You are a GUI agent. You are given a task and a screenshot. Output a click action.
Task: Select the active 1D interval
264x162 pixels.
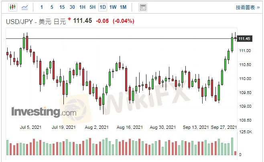(x=103, y=7)
